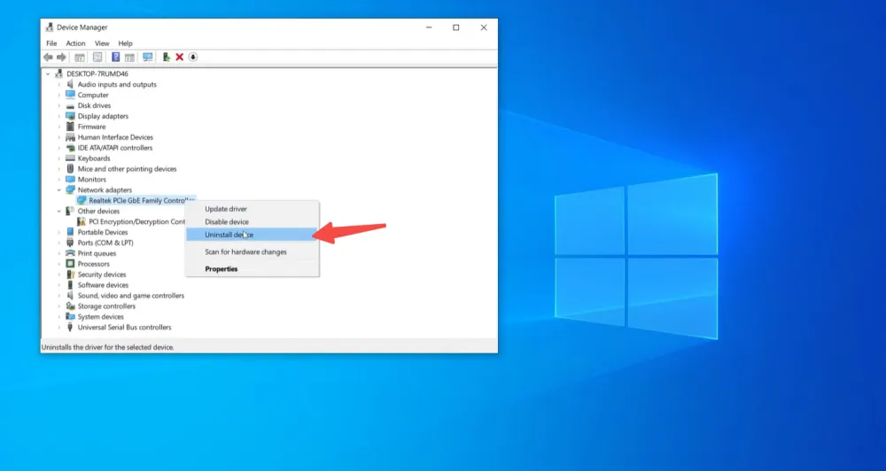Expand the Portable Devices node

click(58, 232)
